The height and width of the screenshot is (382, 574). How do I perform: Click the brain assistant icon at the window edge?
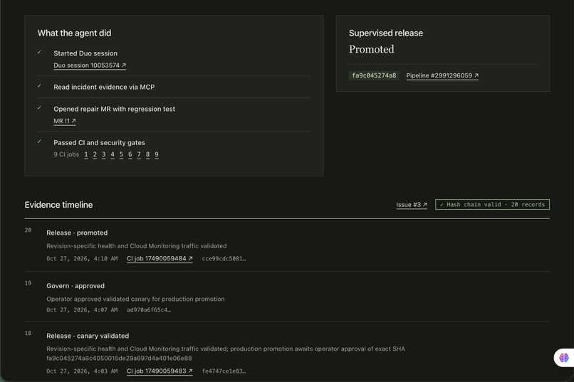(564, 358)
